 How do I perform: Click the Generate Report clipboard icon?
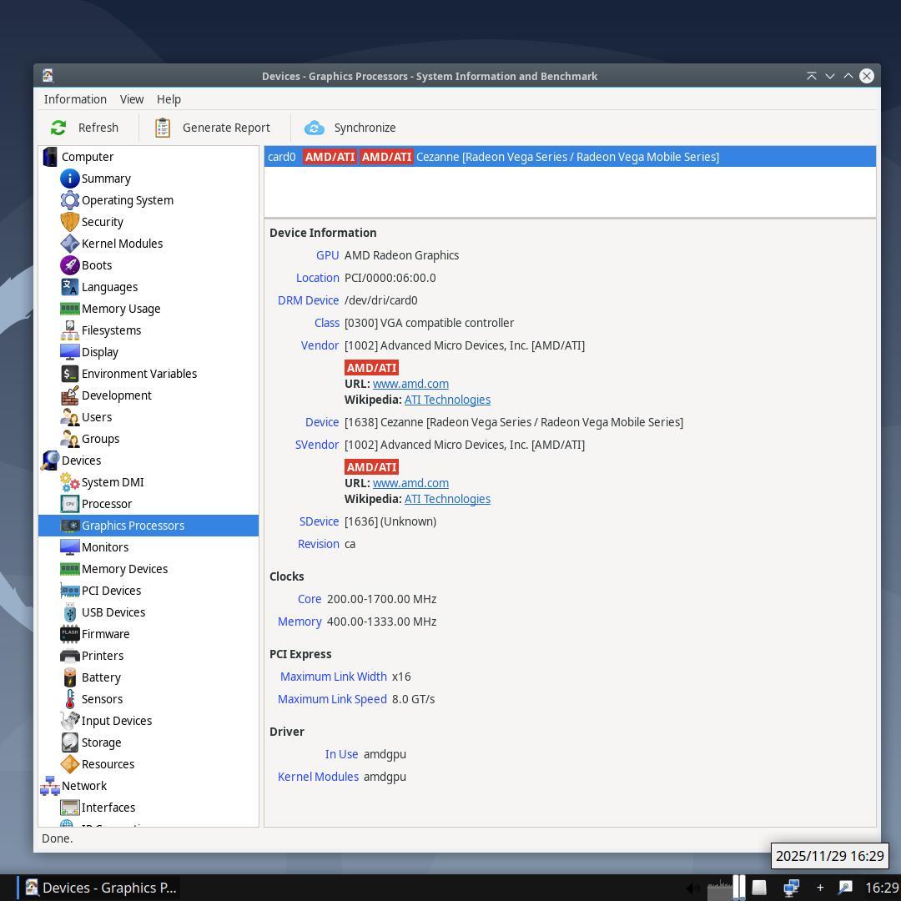pyautogui.click(x=163, y=128)
